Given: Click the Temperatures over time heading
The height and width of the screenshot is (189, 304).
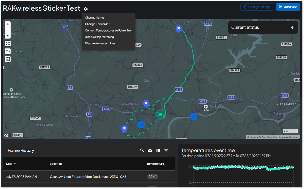Looking at the screenshot, I should pyautogui.click(x=208, y=150).
